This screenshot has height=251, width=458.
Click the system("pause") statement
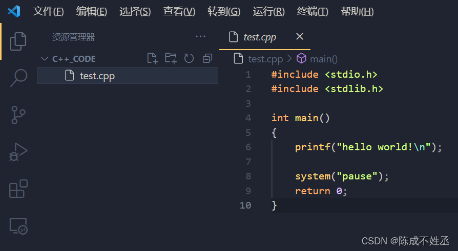pos(342,176)
